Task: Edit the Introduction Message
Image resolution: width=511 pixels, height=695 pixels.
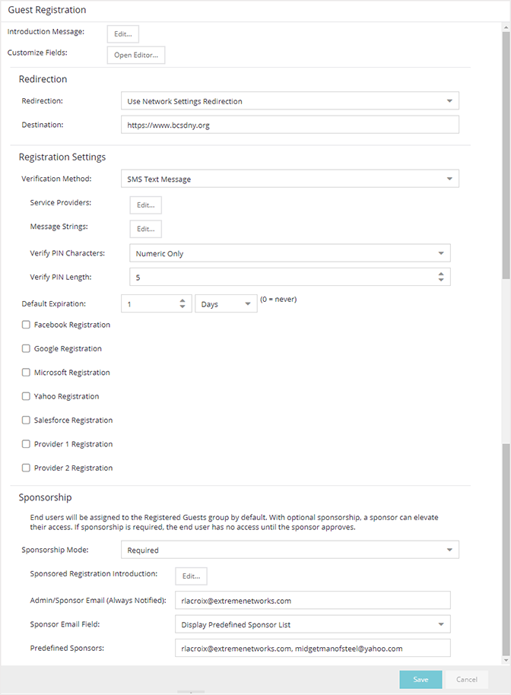Action: point(122,33)
